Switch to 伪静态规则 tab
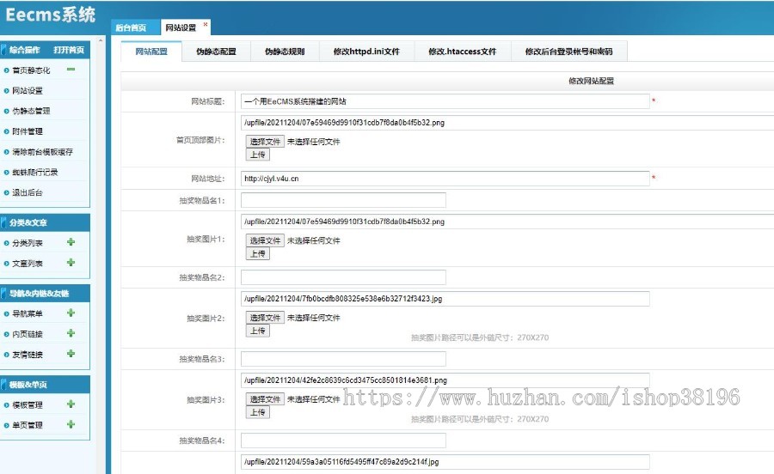Image resolution: width=774 pixels, height=474 pixels. (285, 52)
